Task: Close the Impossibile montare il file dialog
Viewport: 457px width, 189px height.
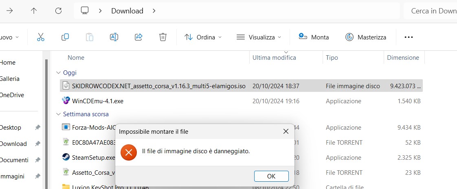Action: click(286, 131)
